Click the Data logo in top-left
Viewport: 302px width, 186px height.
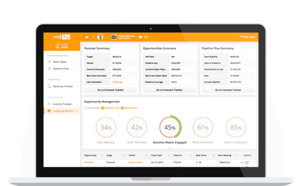tap(62, 37)
